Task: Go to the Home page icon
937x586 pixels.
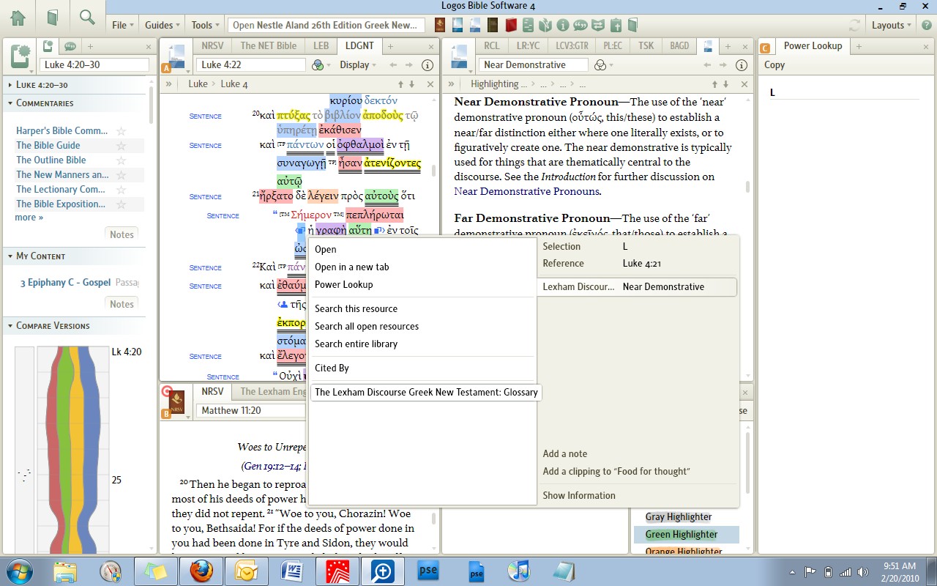Action: tap(18, 18)
